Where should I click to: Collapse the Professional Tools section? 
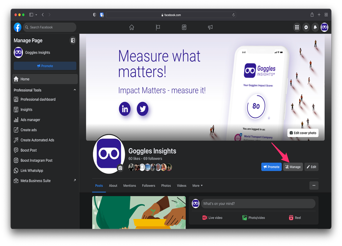click(x=75, y=90)
